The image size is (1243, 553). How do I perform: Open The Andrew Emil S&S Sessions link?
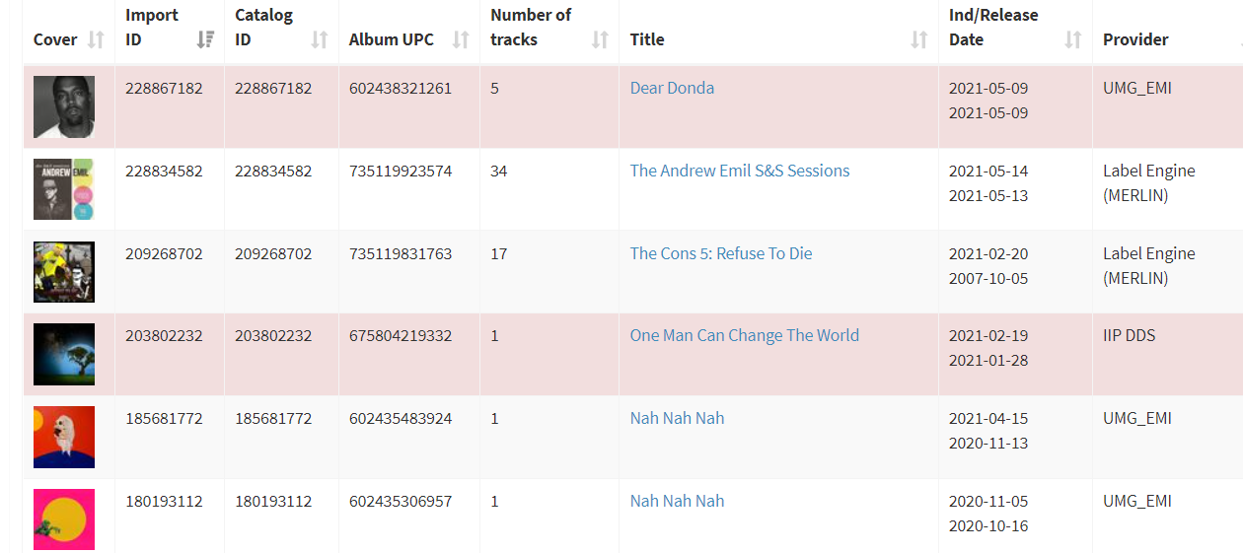click(x=739, y=171)
